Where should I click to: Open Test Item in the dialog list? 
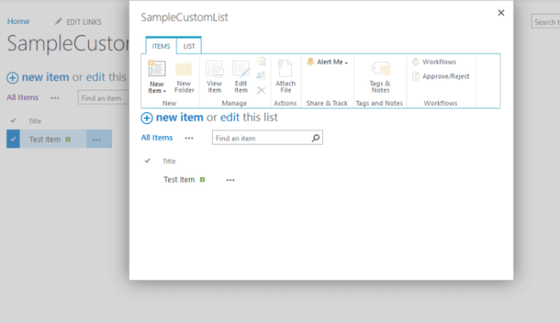click(x=179, y=179)
